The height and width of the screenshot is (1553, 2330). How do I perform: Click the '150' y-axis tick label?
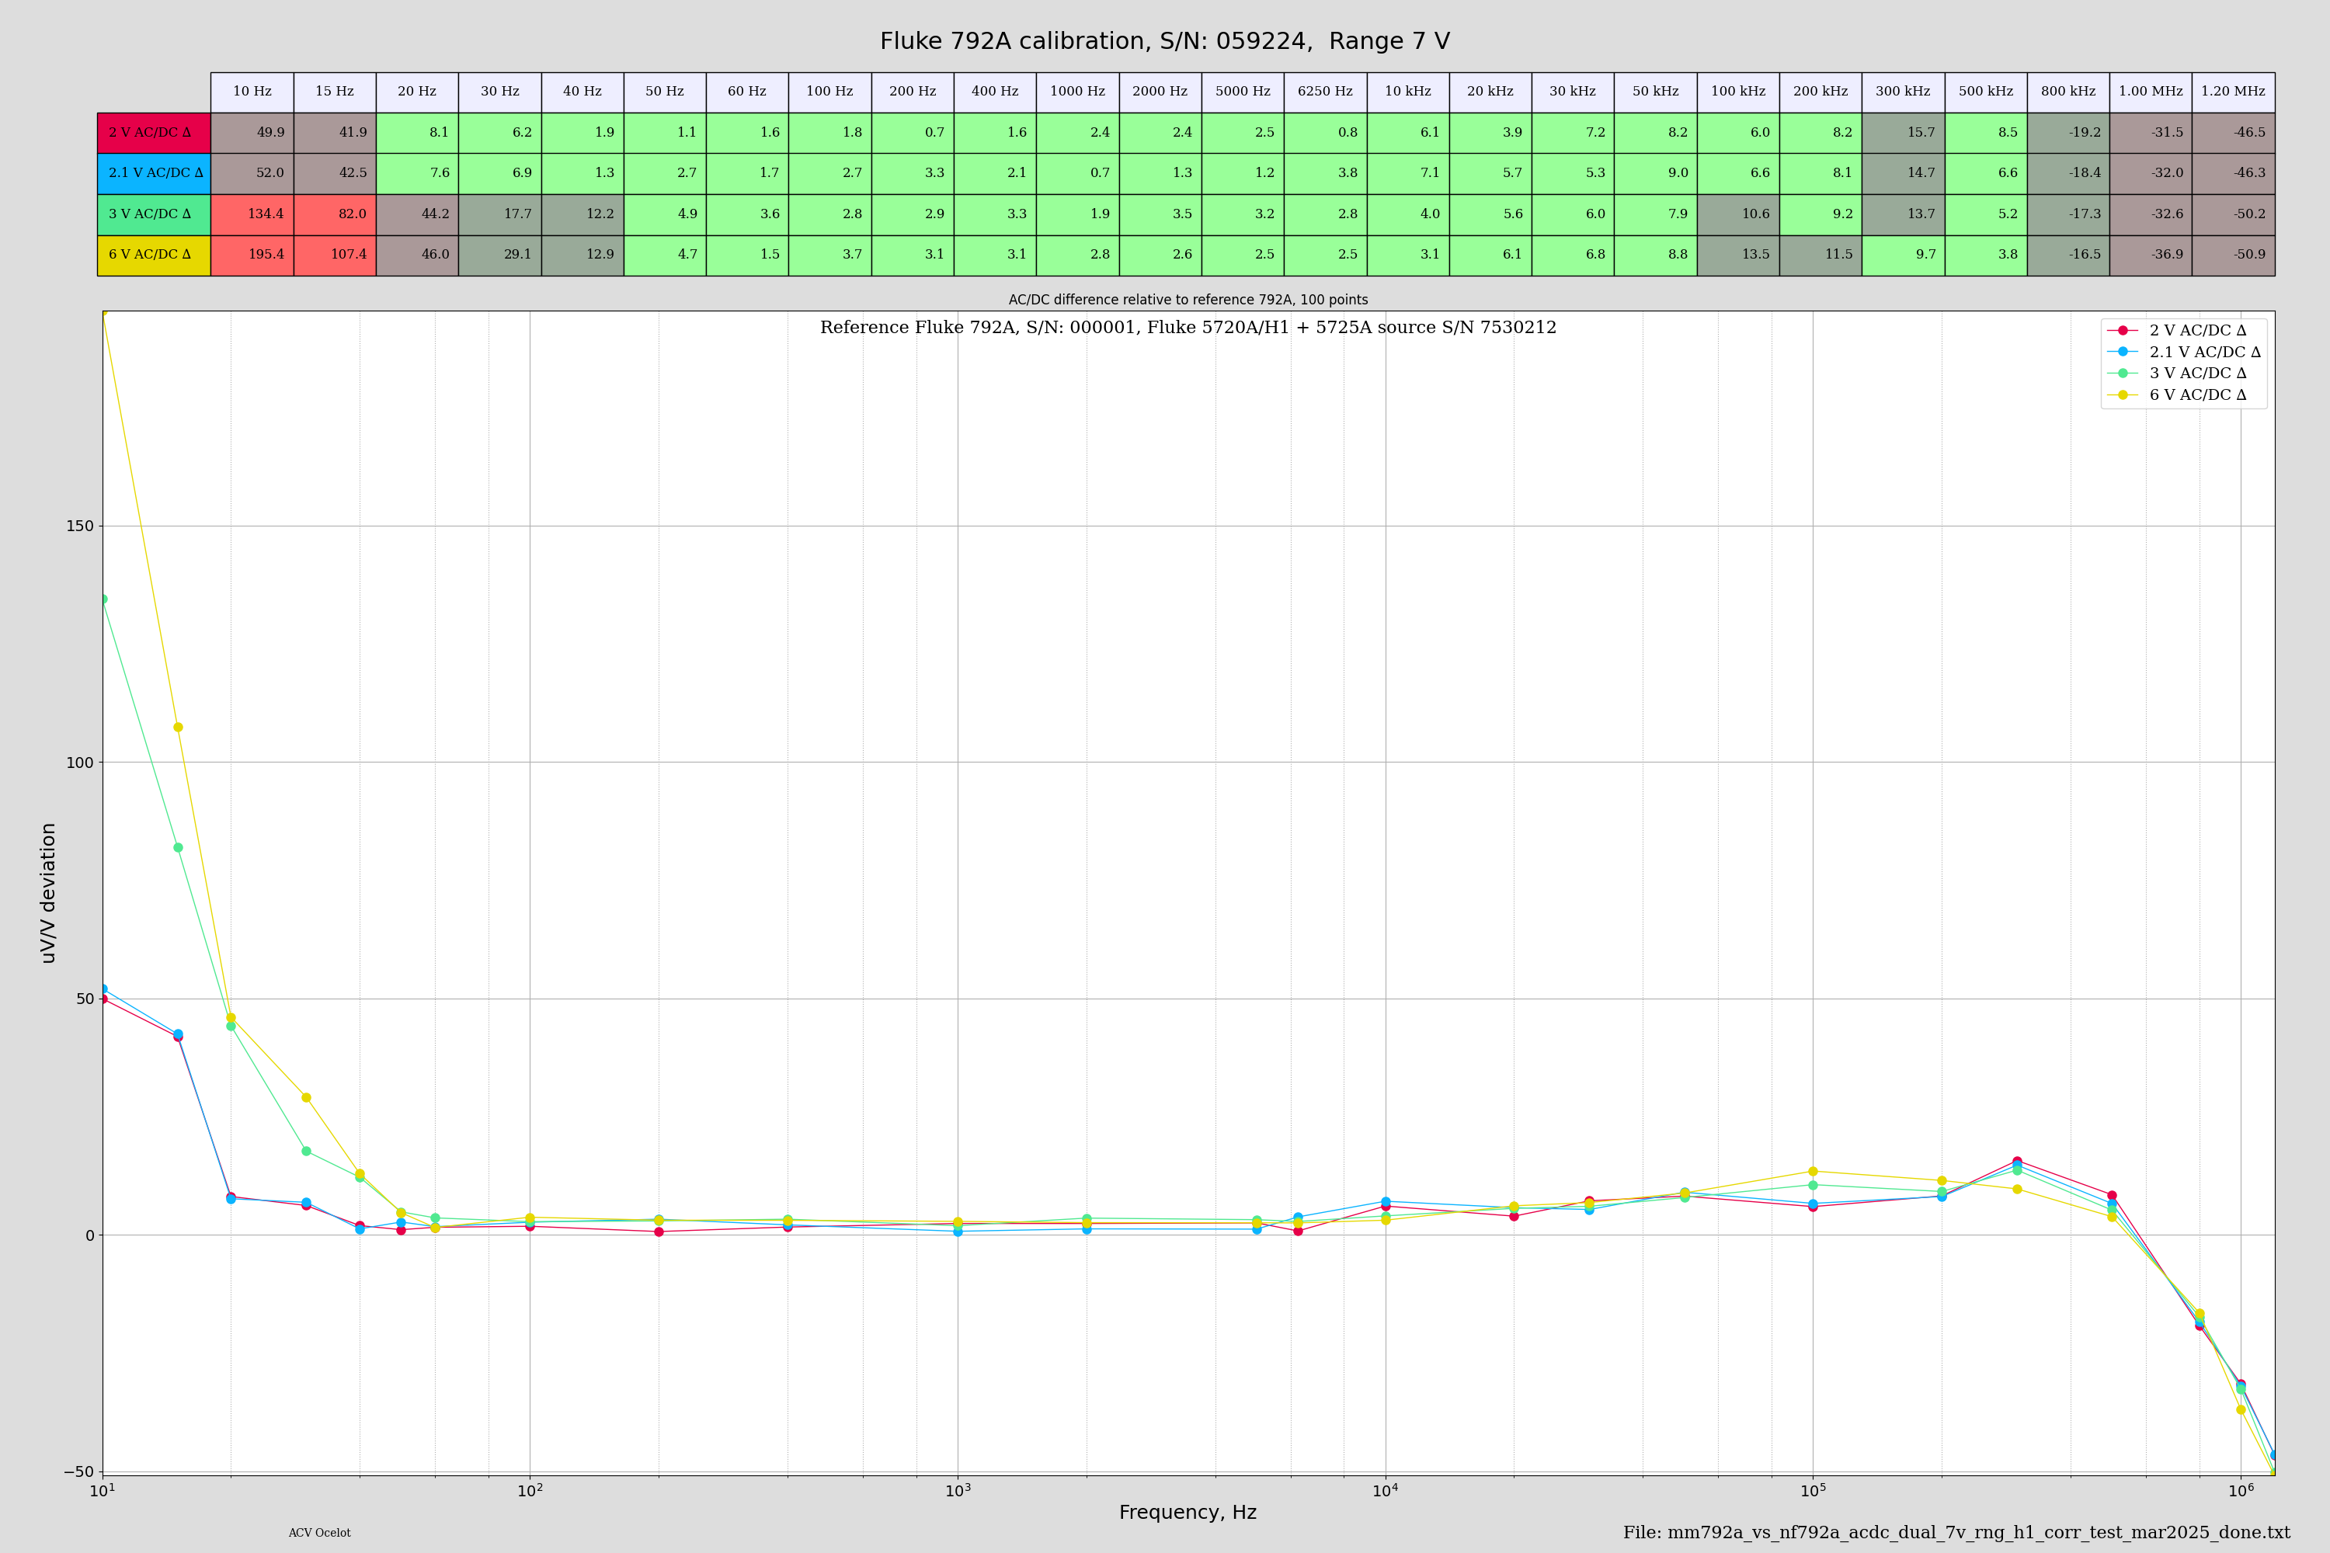[79, 526]
